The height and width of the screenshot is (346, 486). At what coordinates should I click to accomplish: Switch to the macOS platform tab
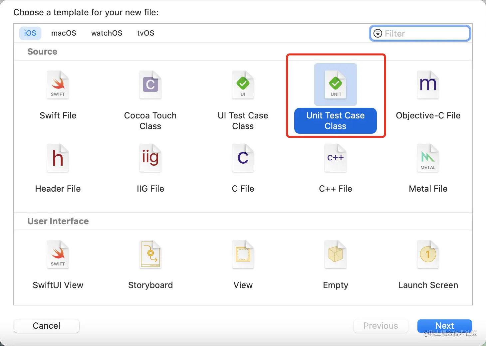(64, 33)
